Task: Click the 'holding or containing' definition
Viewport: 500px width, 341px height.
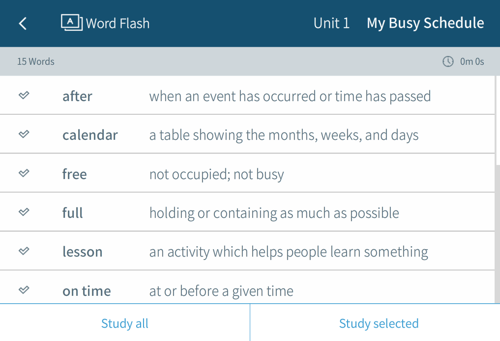Action: pyautogui.click(x=274, y=213)
